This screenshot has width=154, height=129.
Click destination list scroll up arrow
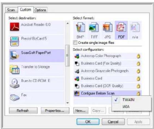coord(68,23)
